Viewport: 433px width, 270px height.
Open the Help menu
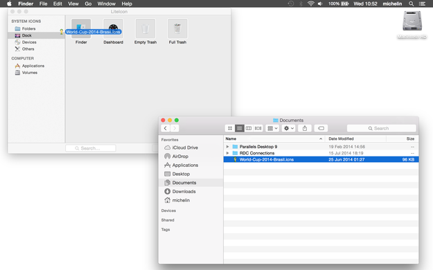pyautogui.click(x=127, y=4)
